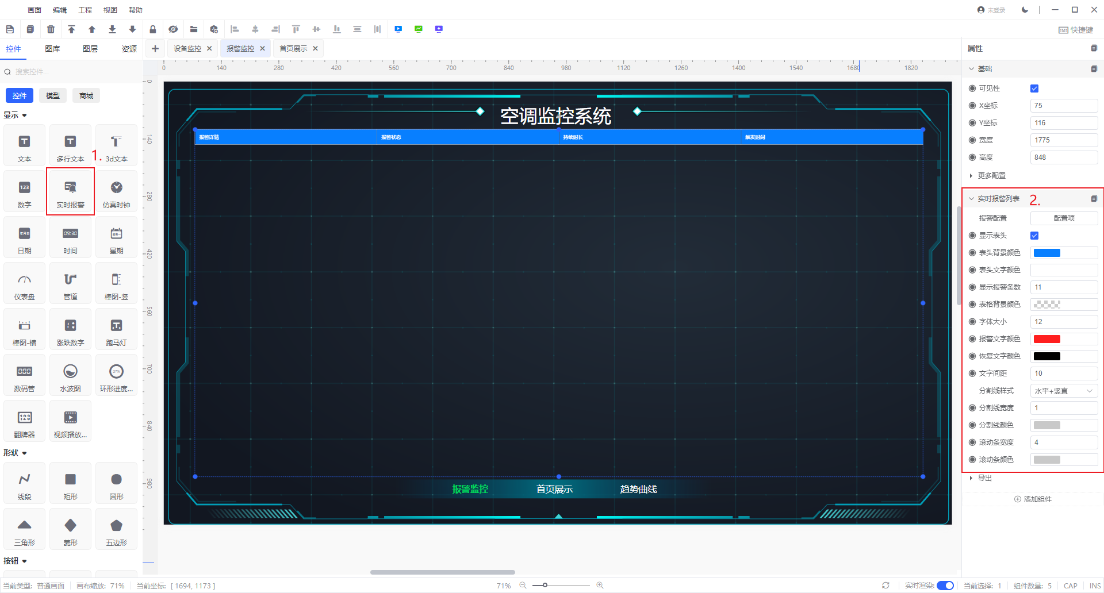
Task: Expand the 更多配置 section
Action: click(991, 176)
